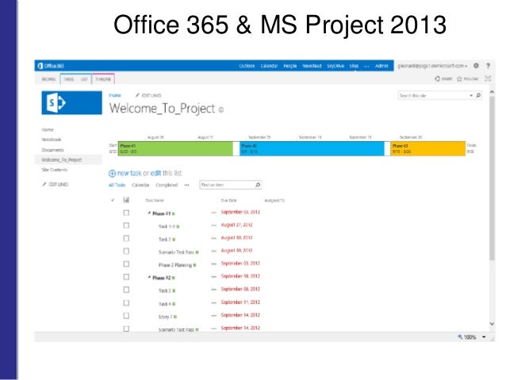Click the zoom magnifier icon at 100%
Viewport: 506px width, 380px height.
click(460, 336)
